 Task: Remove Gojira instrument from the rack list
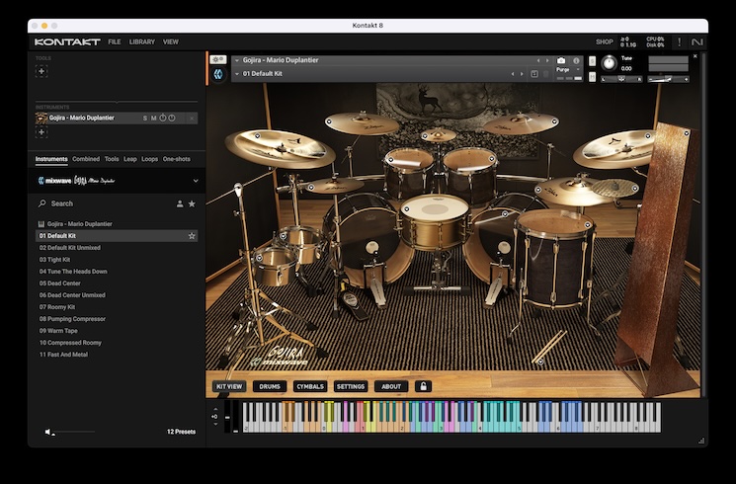pyautogui.click(x=192, y=119)
